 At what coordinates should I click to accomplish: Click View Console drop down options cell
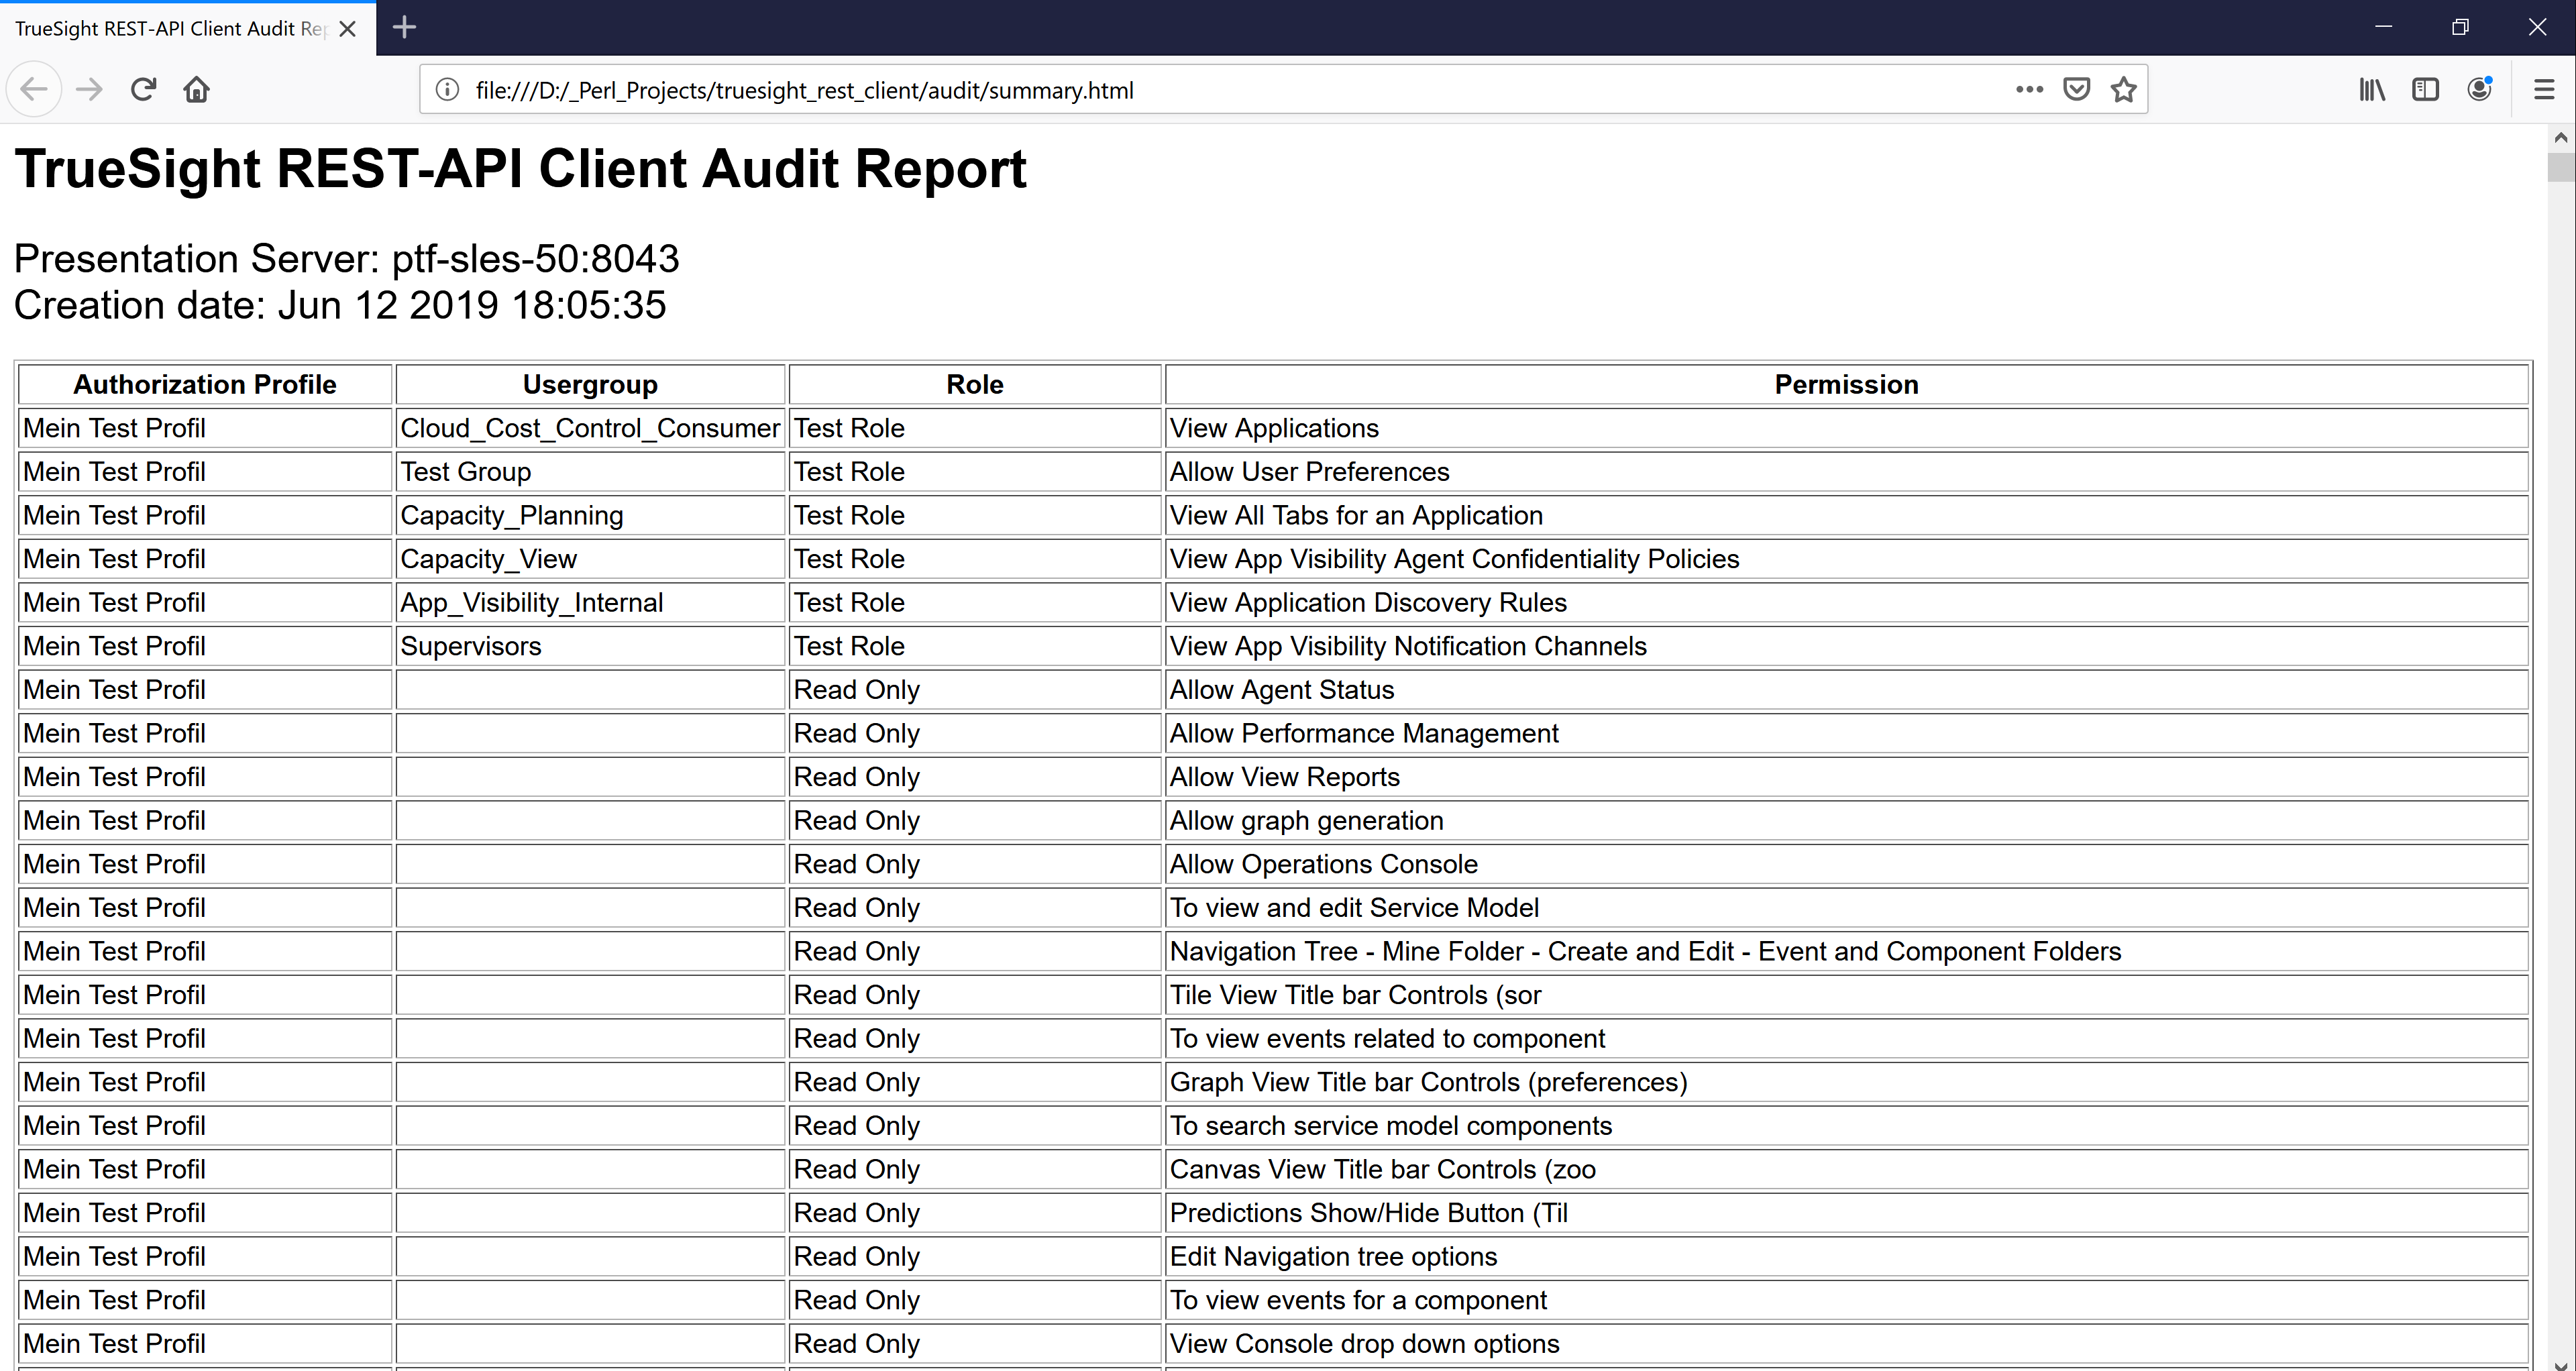(x=1846, y=1344)
